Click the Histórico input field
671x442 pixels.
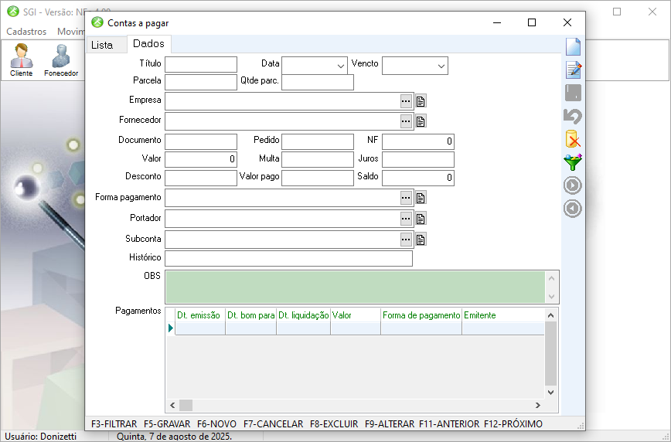pos(289,258)
